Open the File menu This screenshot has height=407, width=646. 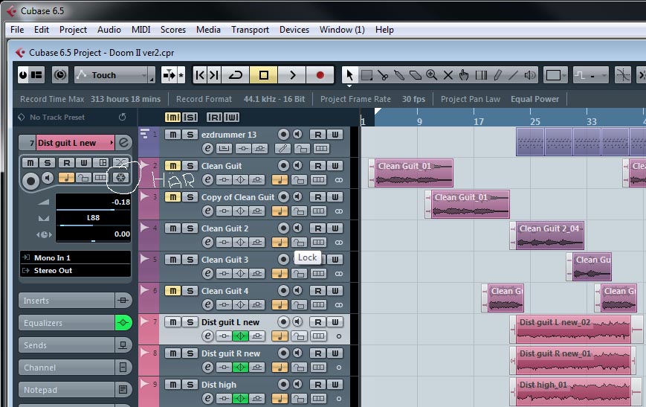(x=17, y=30)
